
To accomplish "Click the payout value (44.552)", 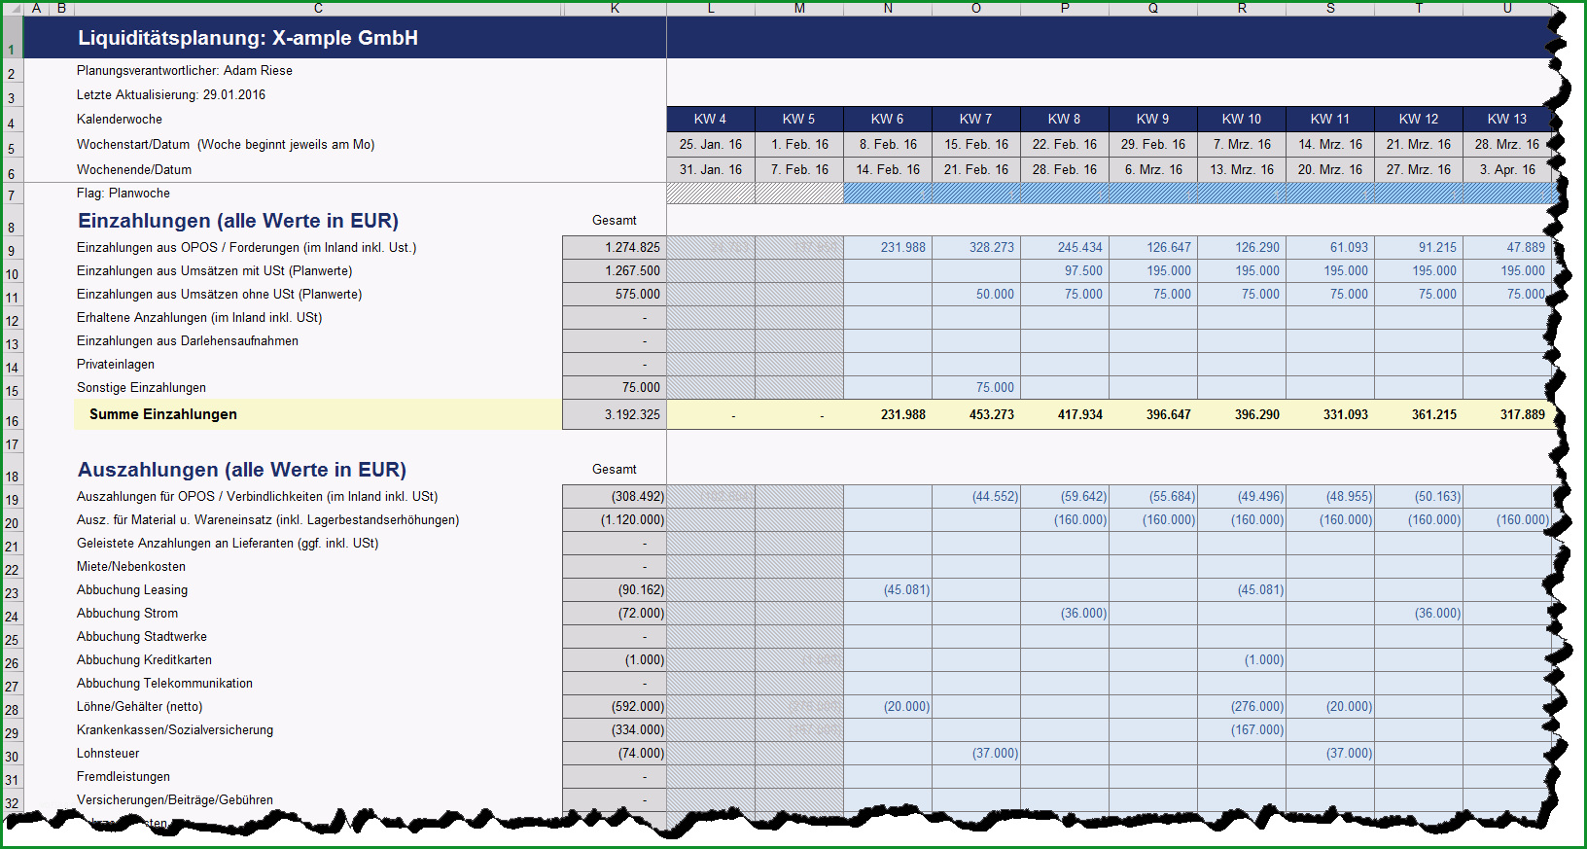I will click(976, 496).
